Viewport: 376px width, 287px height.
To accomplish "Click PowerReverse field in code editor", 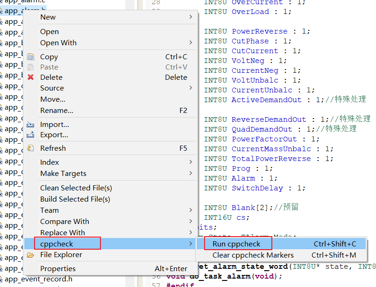I will click(x=259, y=31).
